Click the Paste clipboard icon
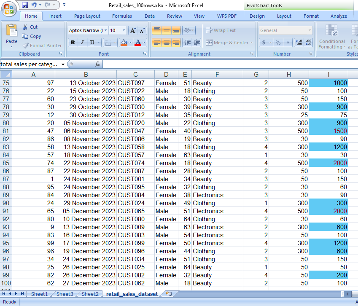358x306 pixels. click(12, 30)
